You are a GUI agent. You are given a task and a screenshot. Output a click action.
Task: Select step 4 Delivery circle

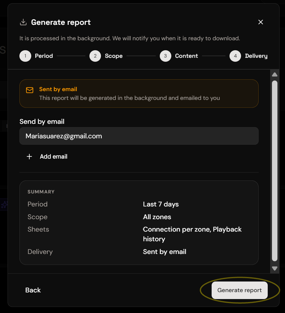pos(235,56)
